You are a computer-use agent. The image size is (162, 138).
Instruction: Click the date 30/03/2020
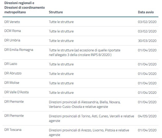click(147, 41)
